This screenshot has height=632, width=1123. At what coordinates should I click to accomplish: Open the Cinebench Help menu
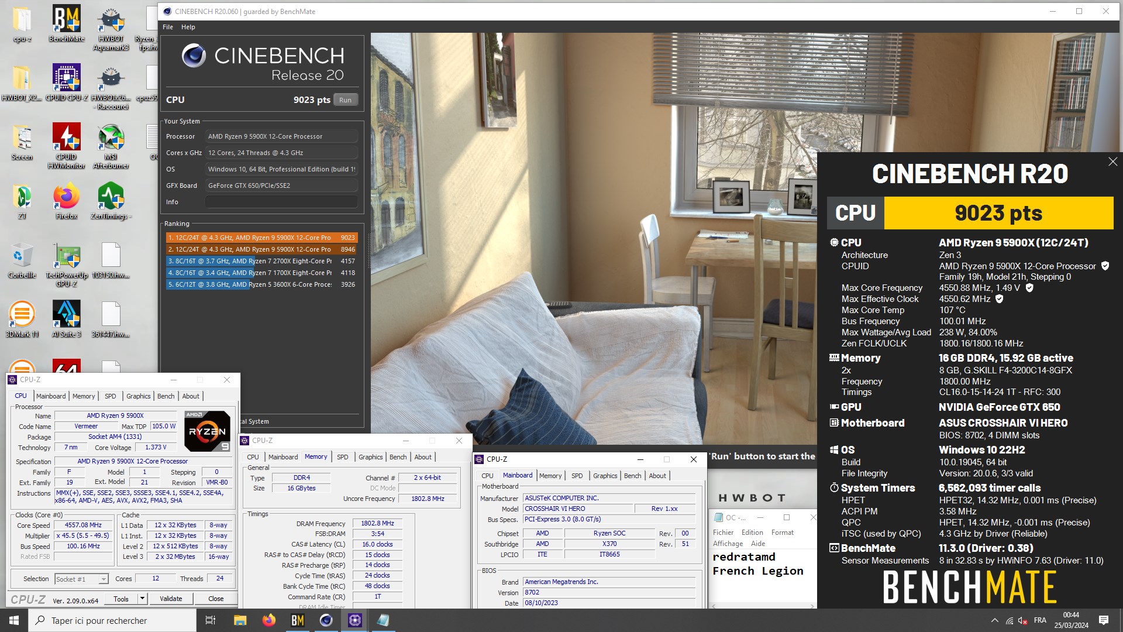(188, 27)
